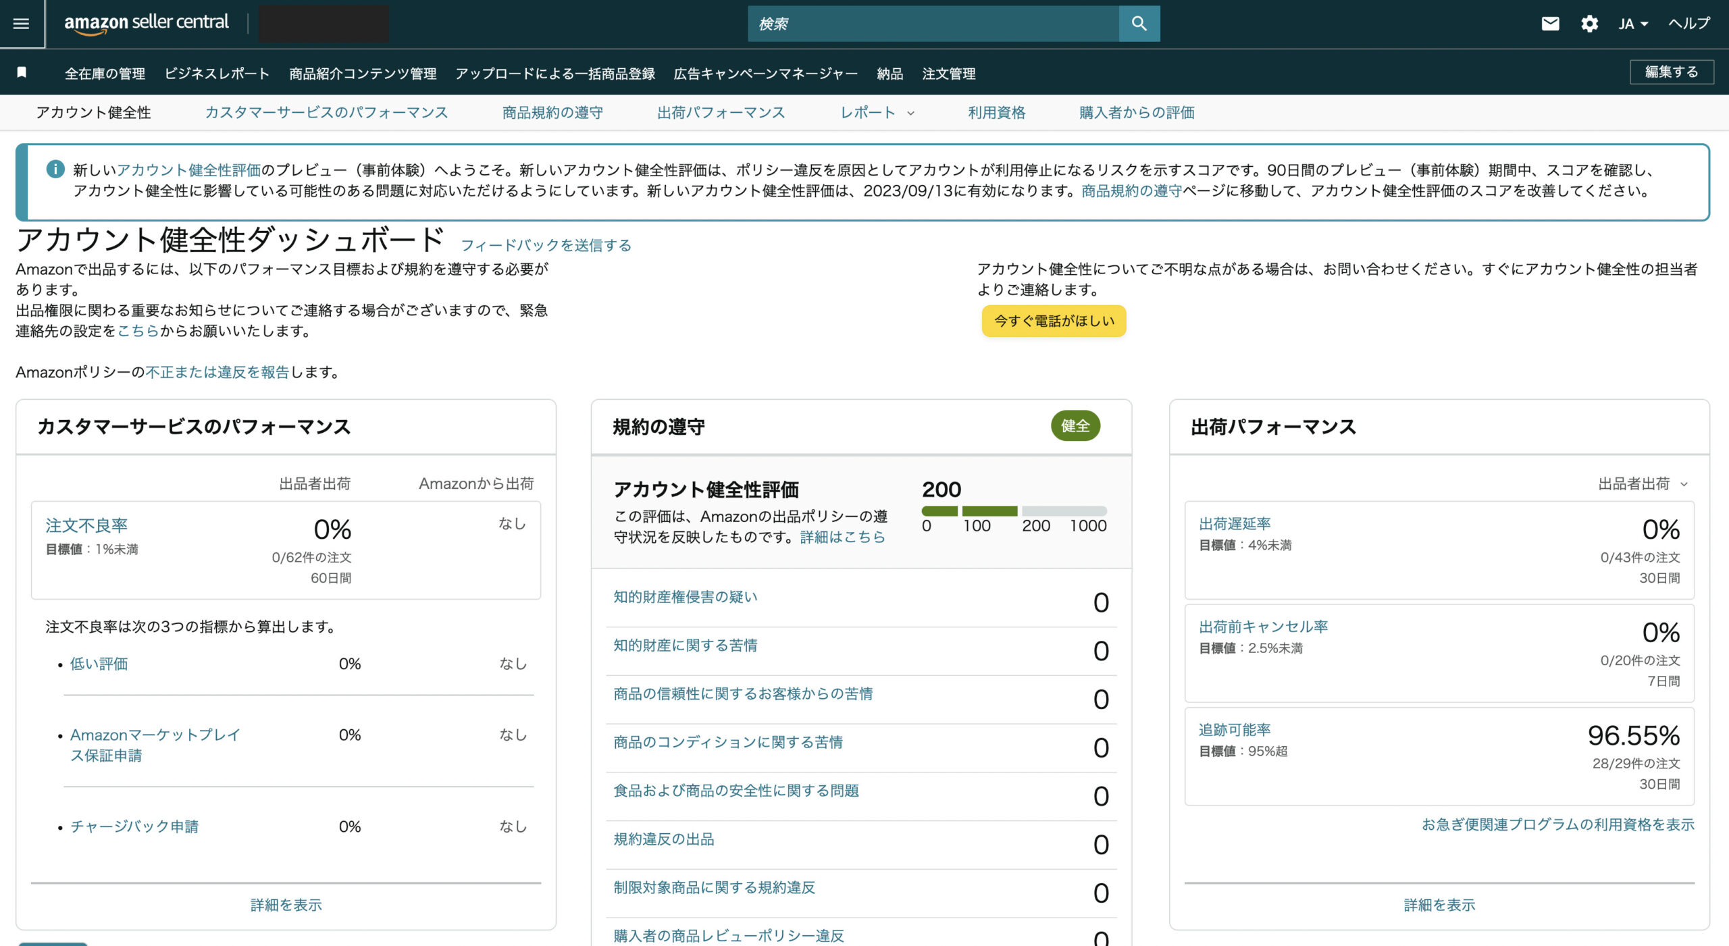Viewport: 1729px width, 946px height.
Task: Click アカウント健全性評価 link in the banner
Action: point(188,170)
